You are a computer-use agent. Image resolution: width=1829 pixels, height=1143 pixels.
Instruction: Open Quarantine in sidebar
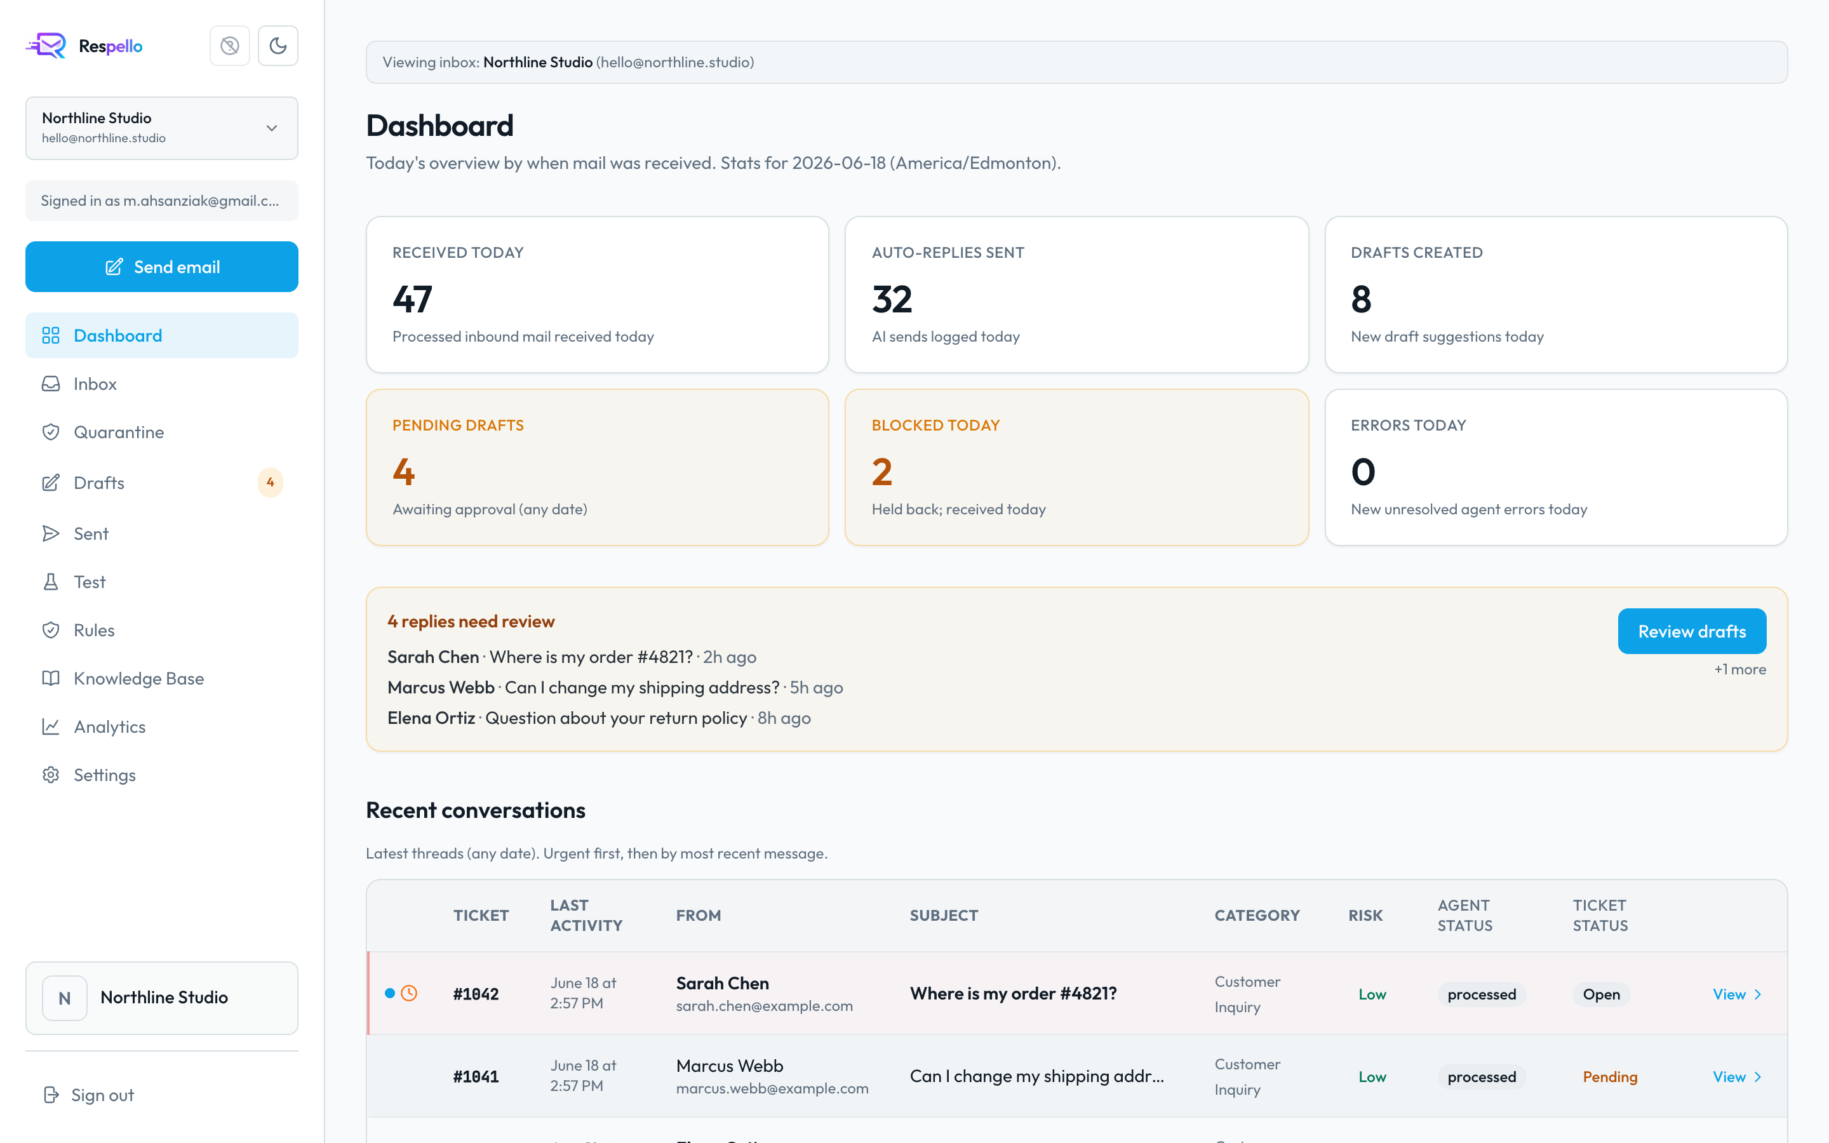(162, 432)
